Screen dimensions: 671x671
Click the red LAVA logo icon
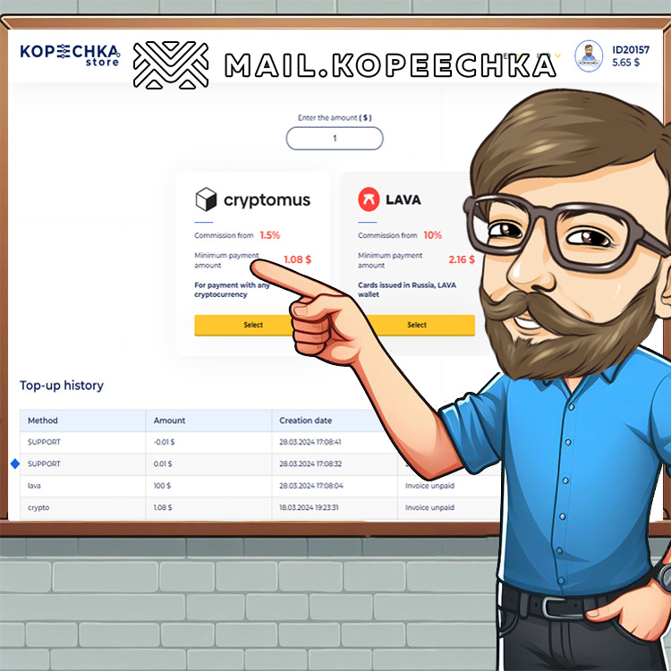(x=369, y=200)
